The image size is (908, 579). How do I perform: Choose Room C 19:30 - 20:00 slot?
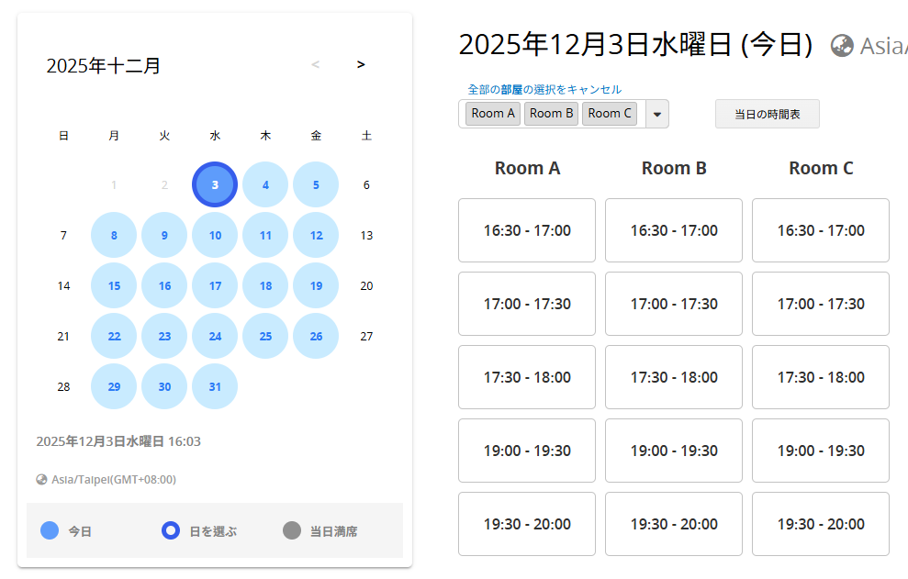pyautogui.click(x=821, y=524)
